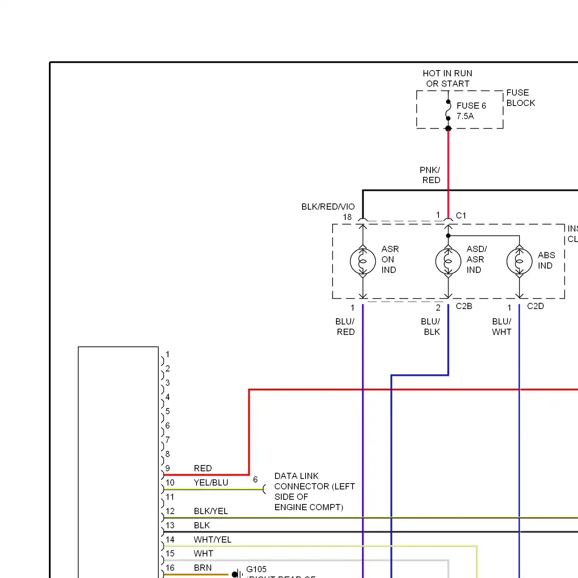Click the 'BLK' label at pin 13
This screenshot has height=578, width=578.
(x=202, y=525)
